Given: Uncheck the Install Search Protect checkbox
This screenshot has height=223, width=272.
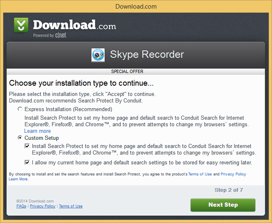Looking at the screenshot, I should click(27, 146).
